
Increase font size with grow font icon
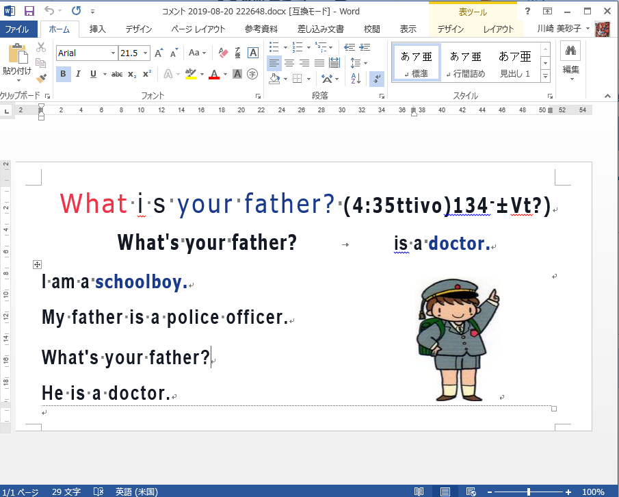pyautogui.click(x=159, y=53)
